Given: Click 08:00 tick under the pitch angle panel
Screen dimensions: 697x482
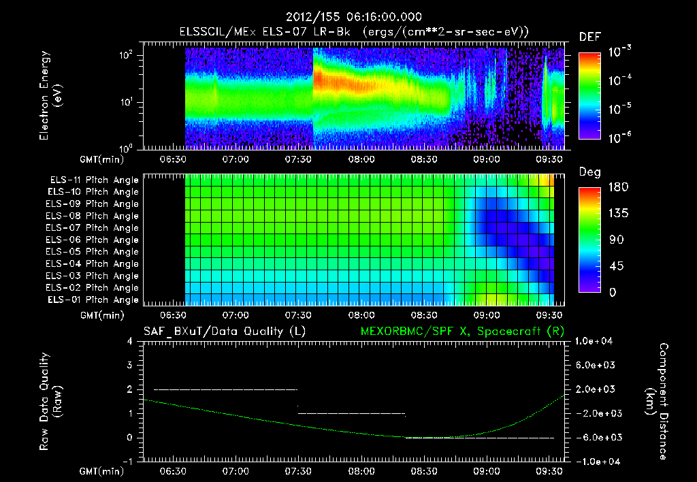Looking at the screenshot, I should tap(361, 315).
